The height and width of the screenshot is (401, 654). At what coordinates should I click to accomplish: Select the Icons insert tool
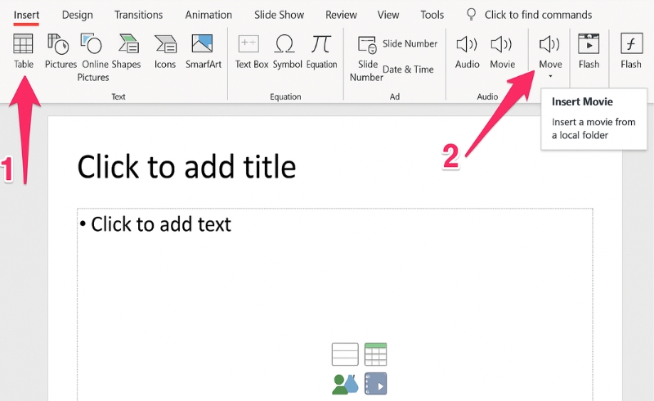165,51
